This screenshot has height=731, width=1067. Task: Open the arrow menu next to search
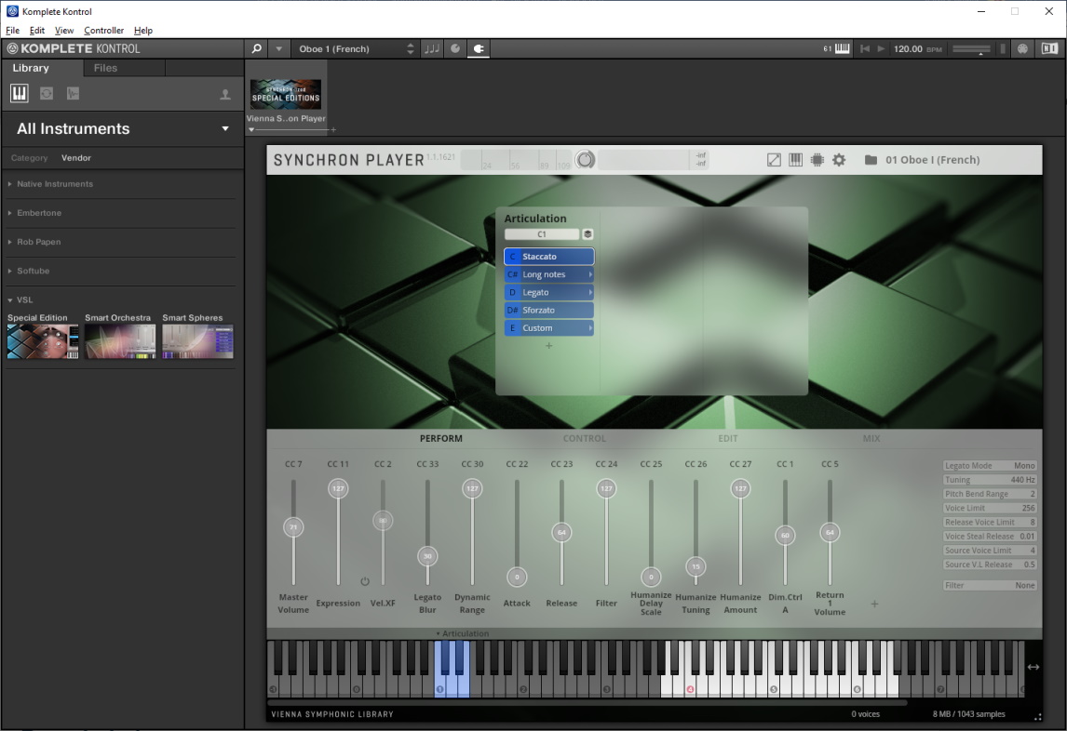tap(279, 49)
